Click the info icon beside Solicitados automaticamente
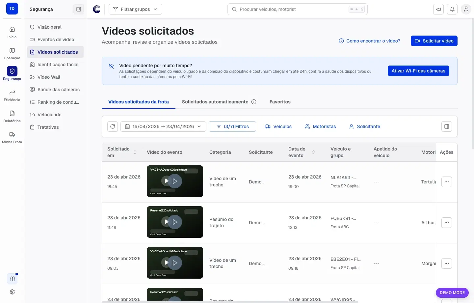474x303 pixels. point(254,102)
